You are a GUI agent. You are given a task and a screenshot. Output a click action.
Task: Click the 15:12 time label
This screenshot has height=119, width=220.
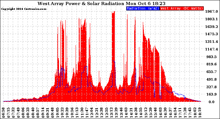(x=146, y=113)
